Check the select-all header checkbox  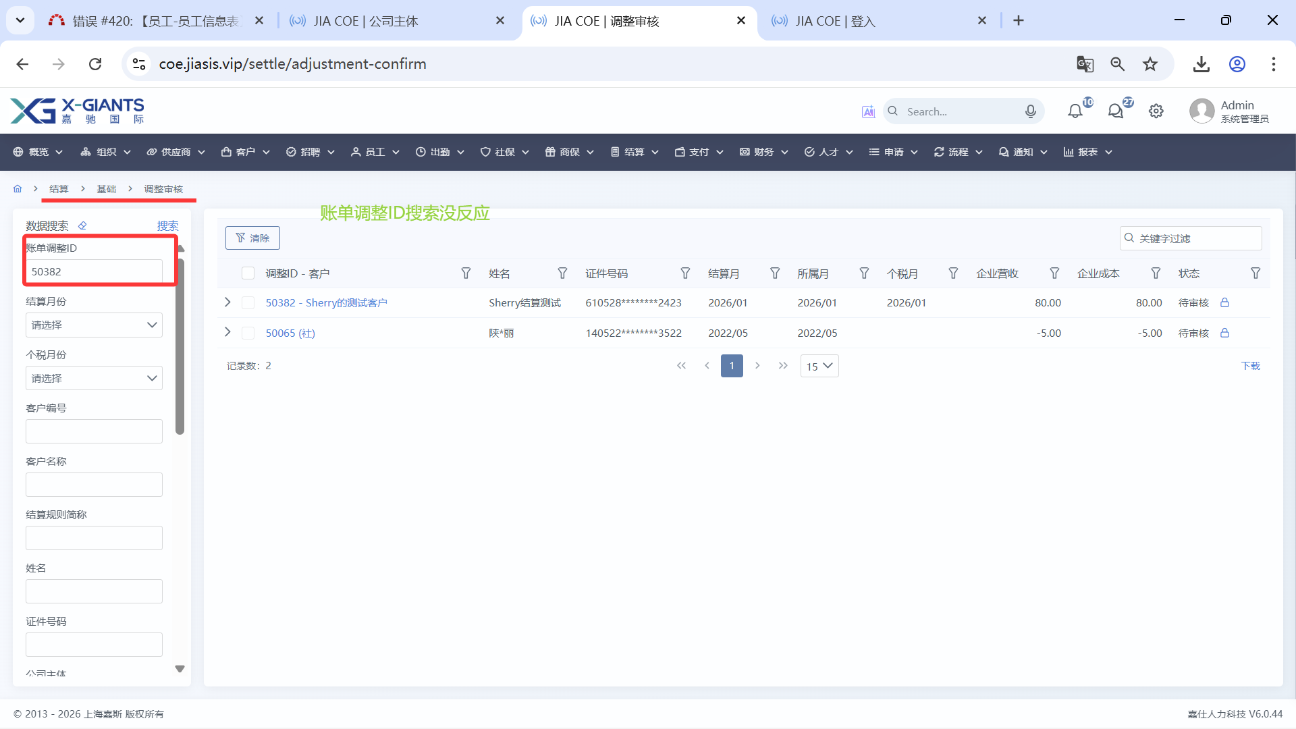248,273
